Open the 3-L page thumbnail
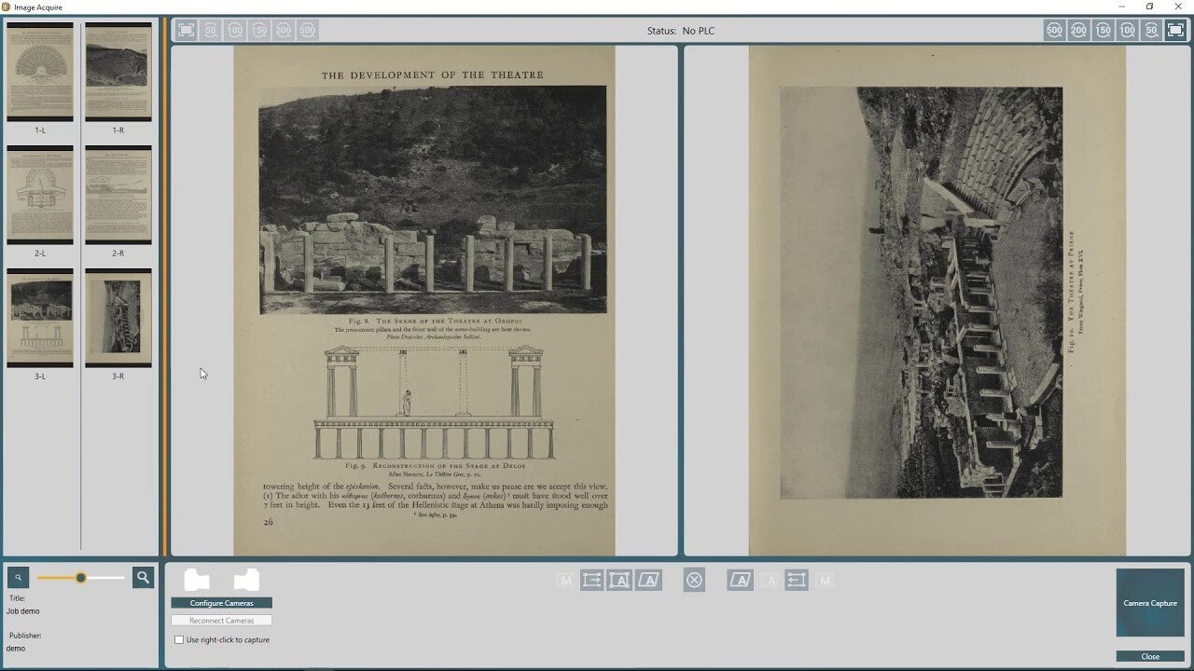The width and height of the screenshot is (1194, 671). [40, 319]
